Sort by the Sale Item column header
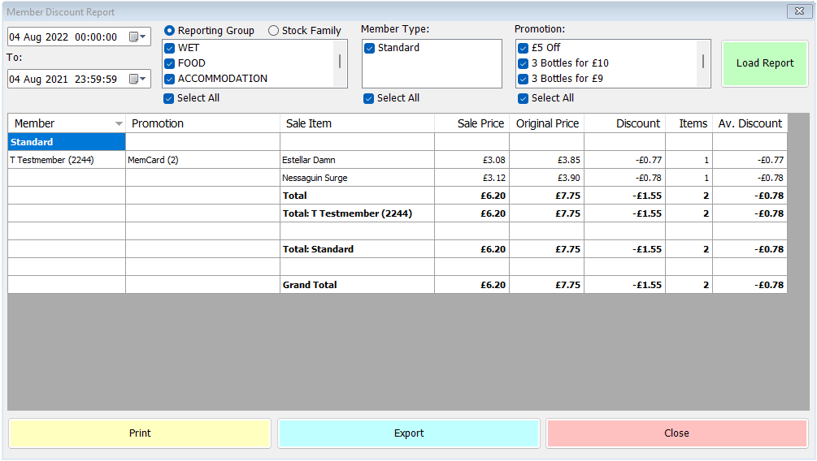The height and width of the screenshot is (461, 817). click(357, 124)
